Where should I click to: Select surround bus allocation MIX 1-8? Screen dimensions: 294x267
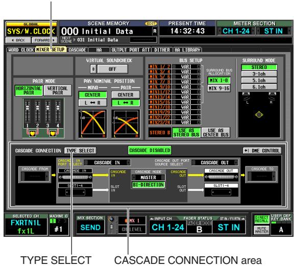[x=219, y=81]
